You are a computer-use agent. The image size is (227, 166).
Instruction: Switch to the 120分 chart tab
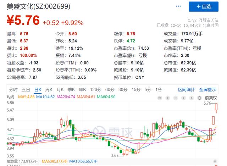pyautogui.click(x=95, y=90)
